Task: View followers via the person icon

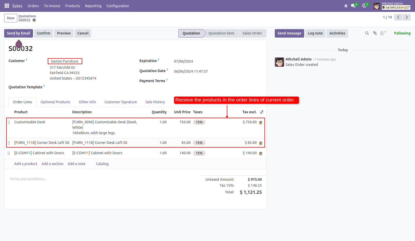Action: (382, 33)
